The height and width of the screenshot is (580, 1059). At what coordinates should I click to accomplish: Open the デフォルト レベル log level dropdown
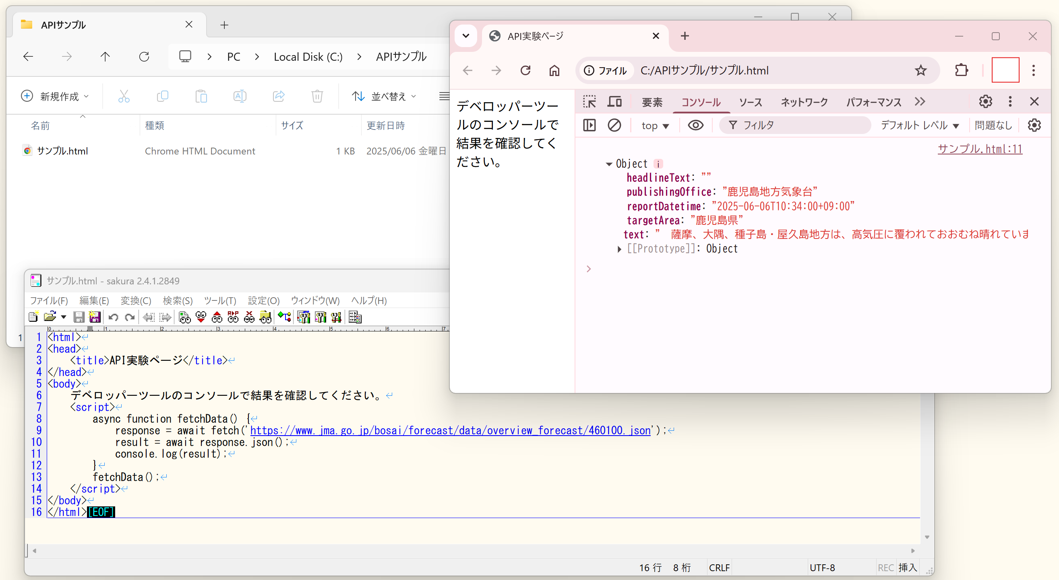(x=919, y=125)
